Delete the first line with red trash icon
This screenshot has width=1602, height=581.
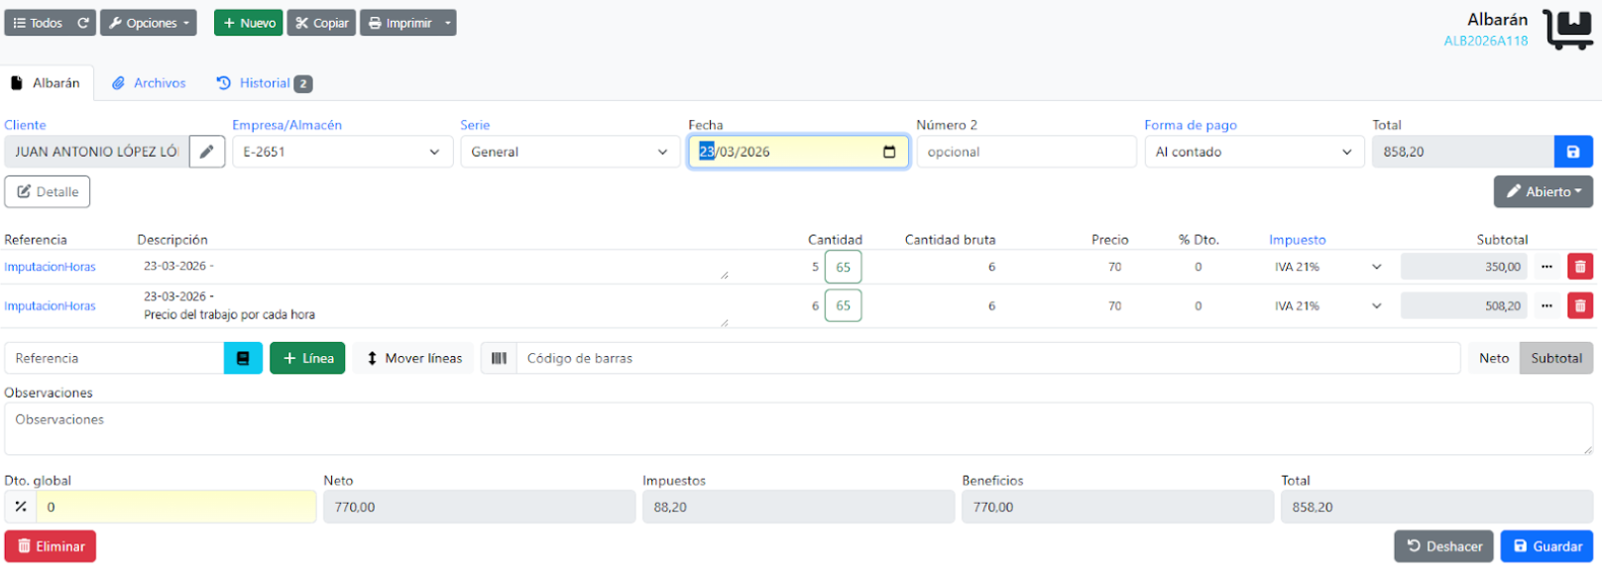[1579, 267]
